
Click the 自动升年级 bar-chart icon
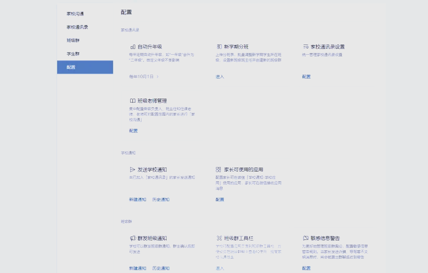(x=132, y=47)
